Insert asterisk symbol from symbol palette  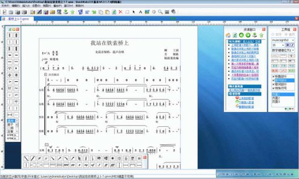tap(113, 158)
